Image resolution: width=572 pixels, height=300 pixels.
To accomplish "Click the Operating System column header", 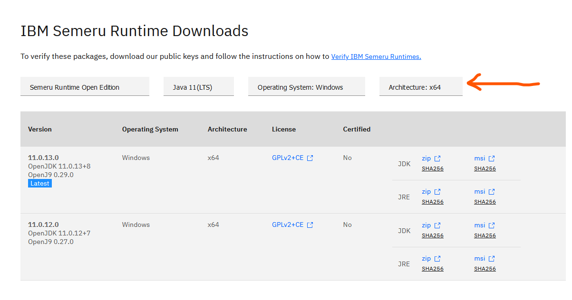I will (150, 129).
